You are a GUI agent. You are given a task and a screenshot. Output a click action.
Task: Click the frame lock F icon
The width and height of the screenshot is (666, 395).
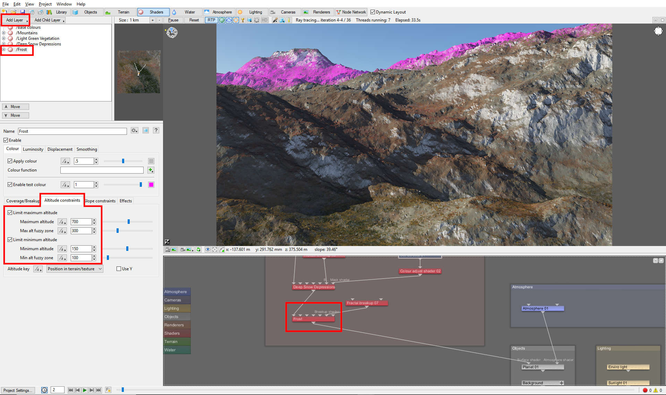point(108,390)
